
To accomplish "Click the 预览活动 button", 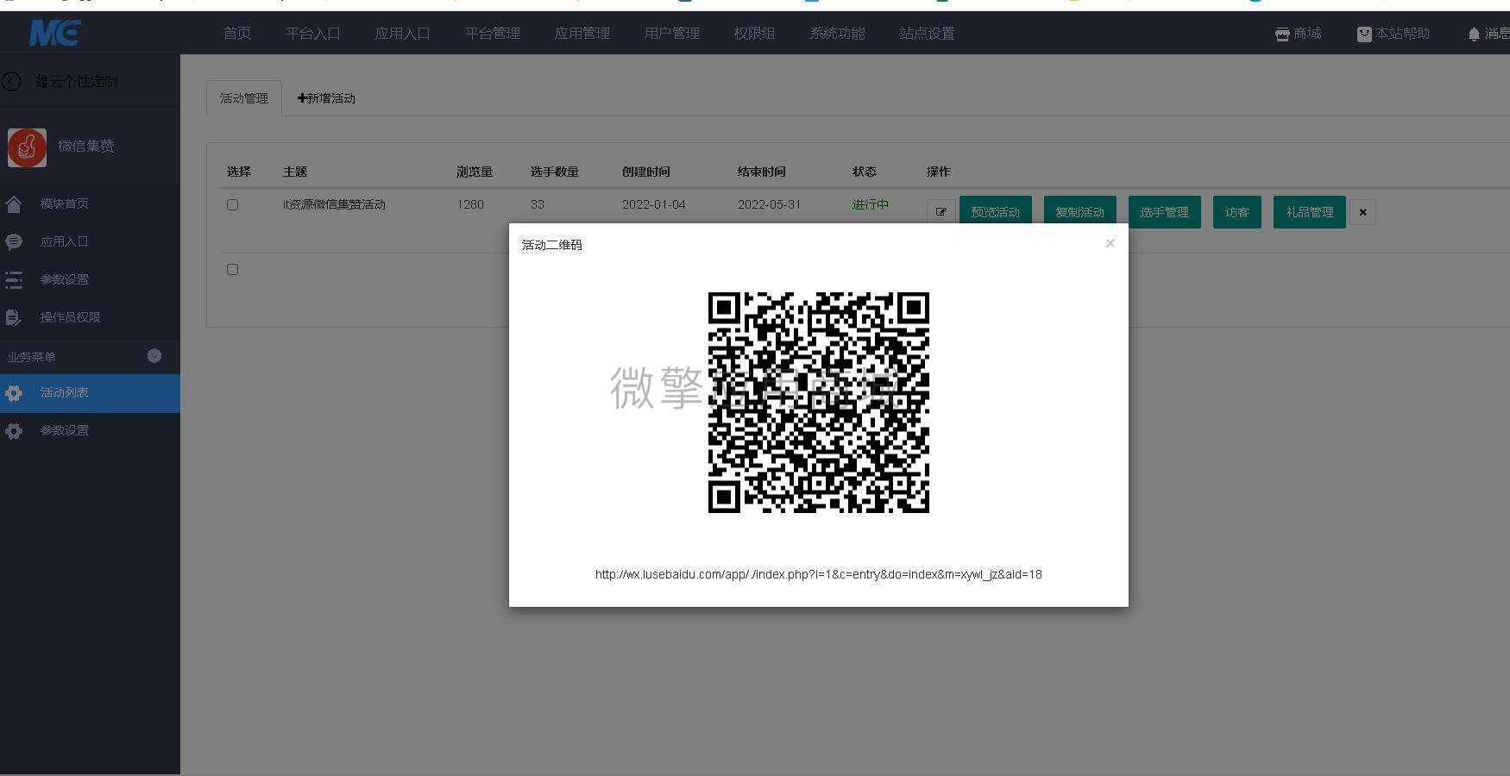I will [x=996, y=212].
